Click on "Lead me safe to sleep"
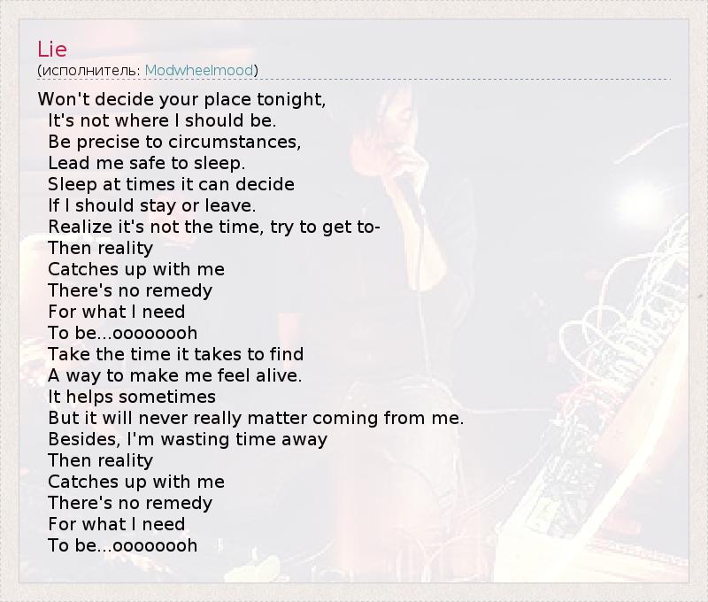This screenshot has width=708, height=602. pos(146,163)
